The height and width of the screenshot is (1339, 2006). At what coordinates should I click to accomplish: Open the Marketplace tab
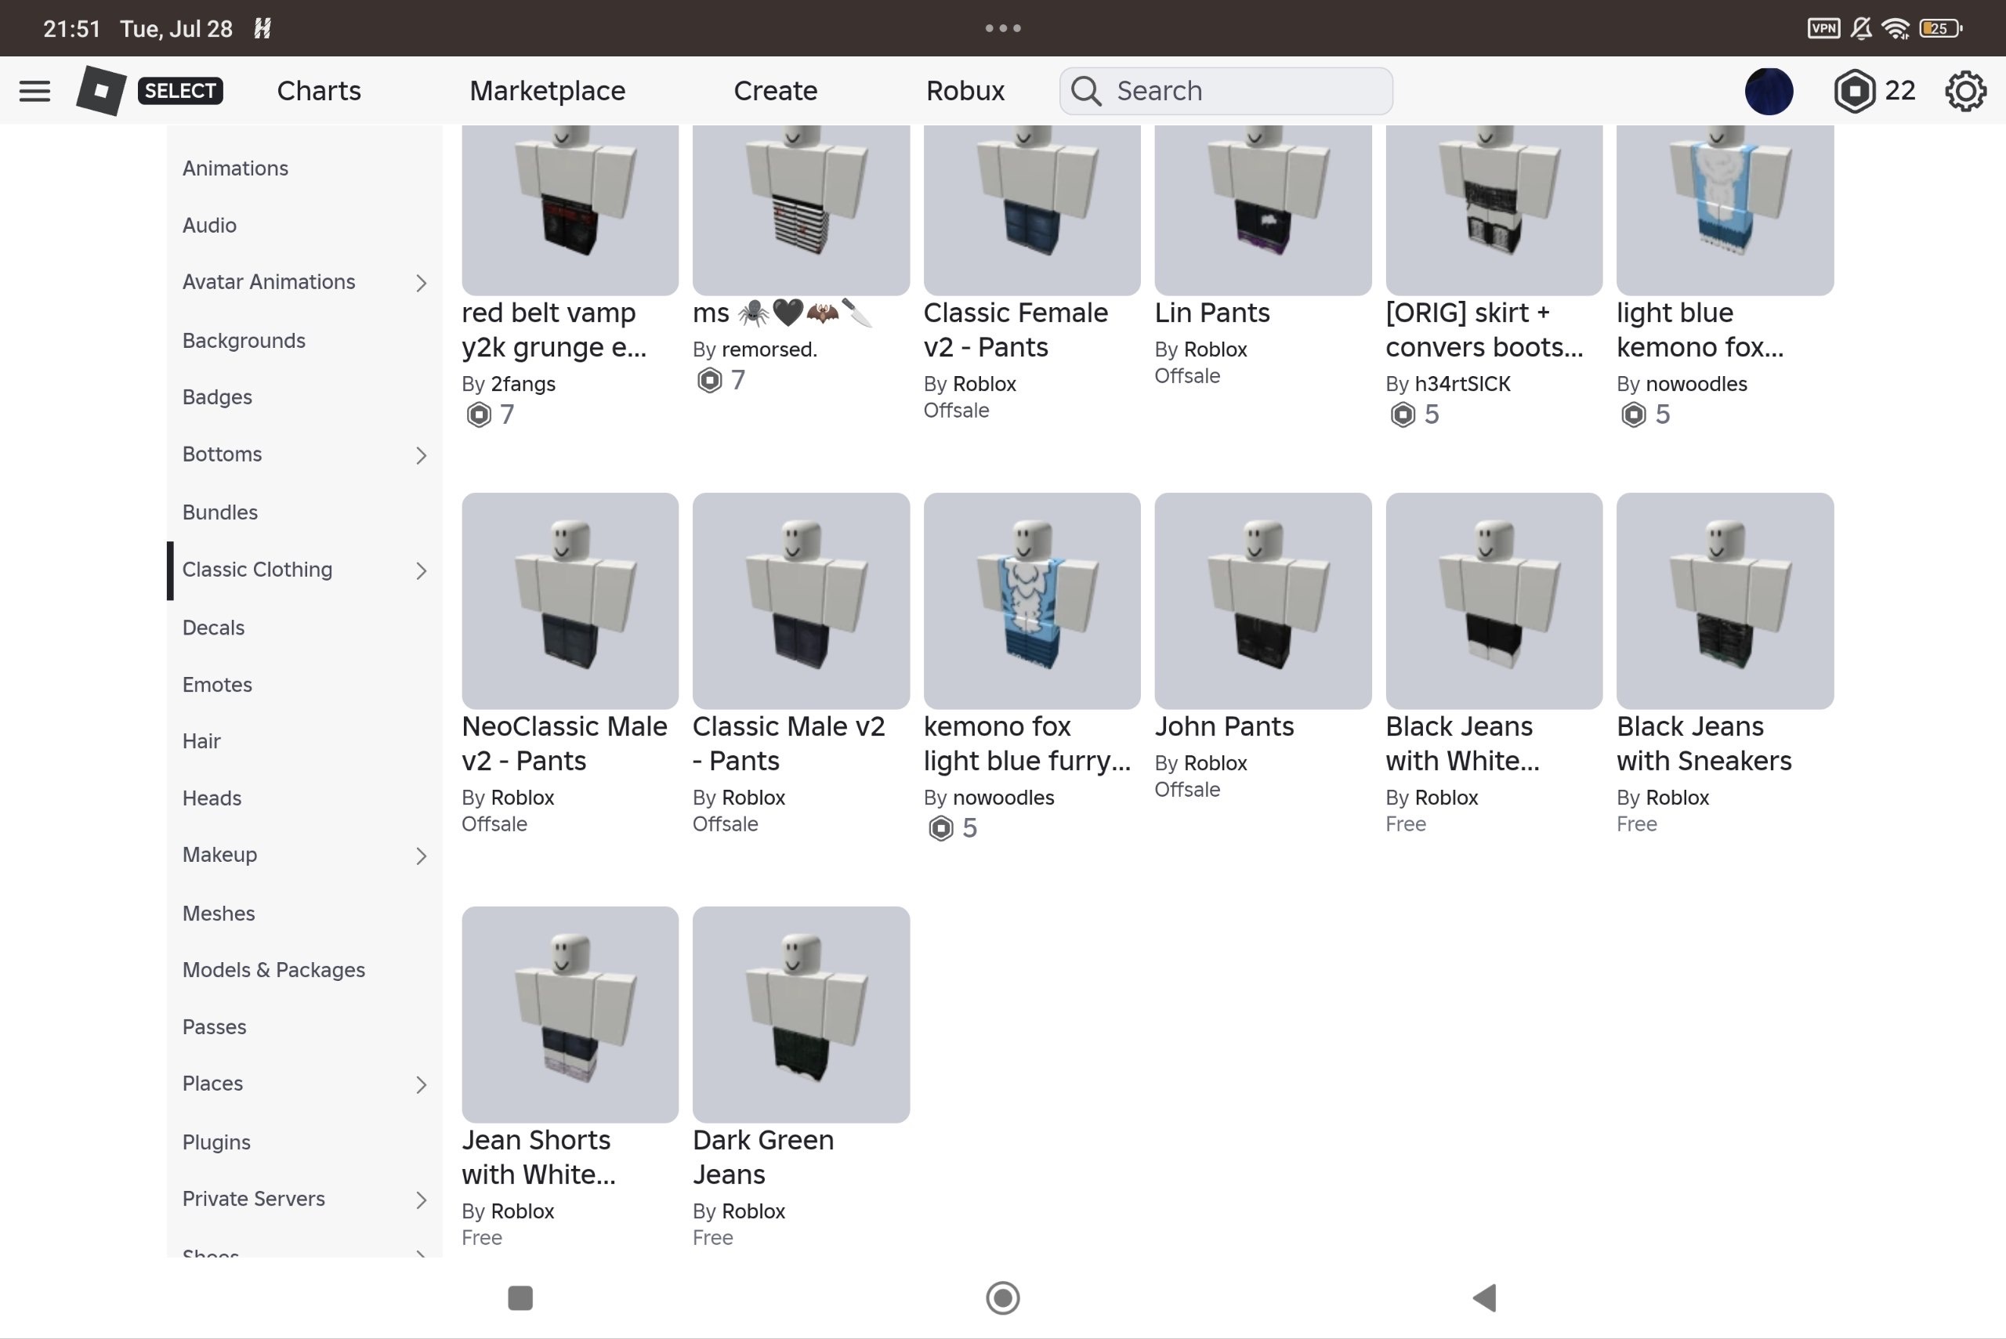[x=548, y=91]
